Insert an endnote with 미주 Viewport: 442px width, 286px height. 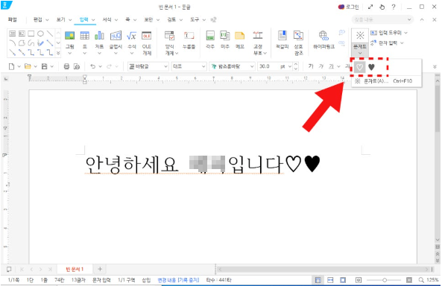(225, 36)
